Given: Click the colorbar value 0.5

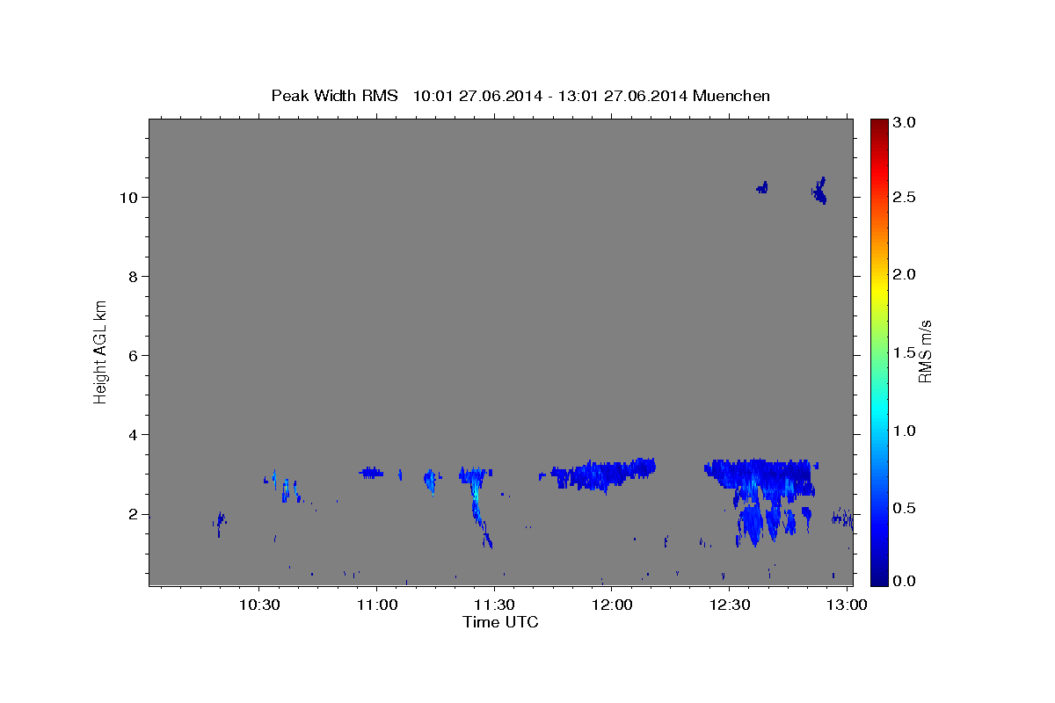Looking at the screenshot, I should [x=905, y=508].
